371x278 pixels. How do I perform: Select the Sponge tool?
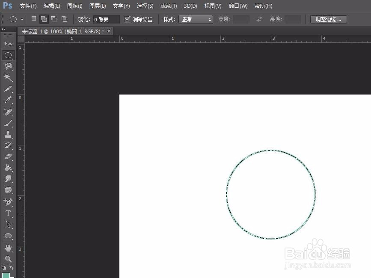tap(8, 190)
